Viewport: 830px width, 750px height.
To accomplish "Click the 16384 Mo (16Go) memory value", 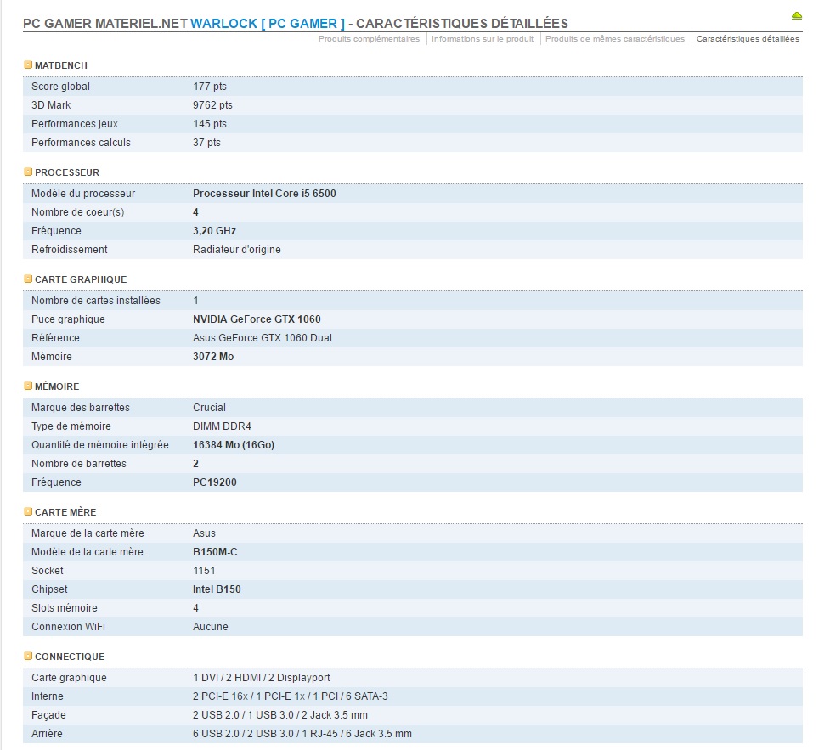I will [x=234, y=445].
